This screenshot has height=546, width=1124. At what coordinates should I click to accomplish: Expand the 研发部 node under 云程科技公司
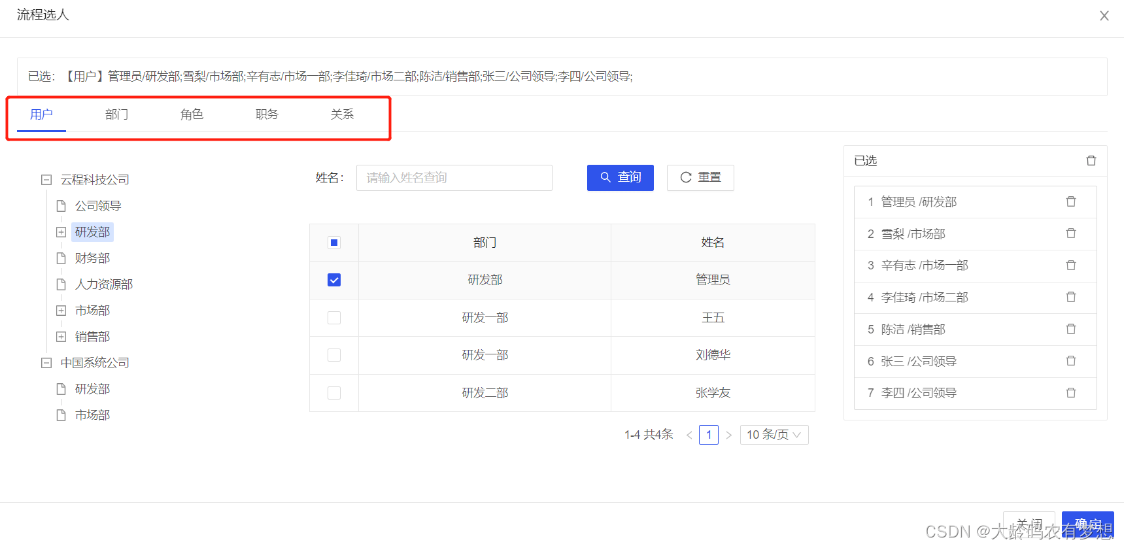pyautogui.click(x=61, y=232)
